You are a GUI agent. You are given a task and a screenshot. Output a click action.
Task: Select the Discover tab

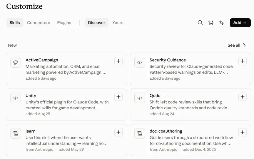[x=96, y=23]
